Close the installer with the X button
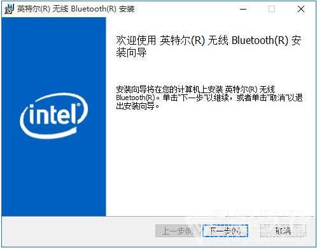The image size is (317, 248). 301,9
